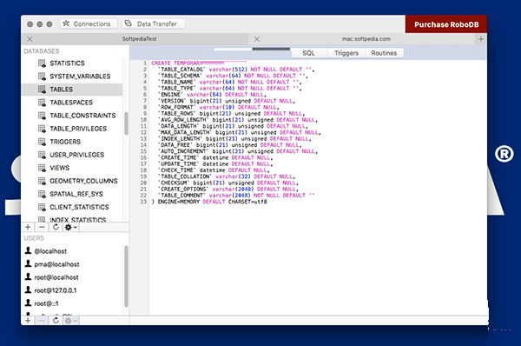Select the TABLESPACES table
Image resolution: width=521 pixels, height=346 pixels.
click(x=72, y=103)
